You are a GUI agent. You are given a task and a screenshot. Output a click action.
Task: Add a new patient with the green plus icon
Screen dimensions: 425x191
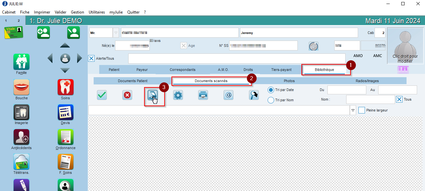pos(44,32)
